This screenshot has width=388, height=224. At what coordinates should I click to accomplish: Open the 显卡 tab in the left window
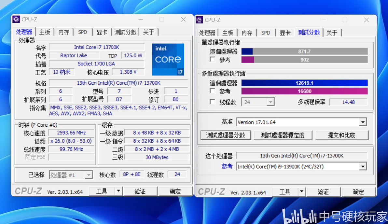[102, 32]
